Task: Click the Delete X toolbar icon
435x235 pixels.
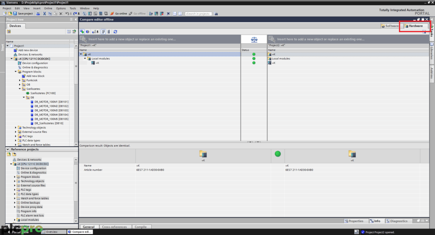Action: click(61, 14)
